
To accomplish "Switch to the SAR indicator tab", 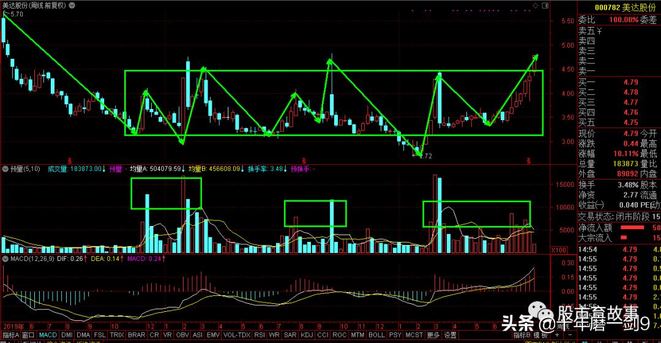I will tap(290, 335).
